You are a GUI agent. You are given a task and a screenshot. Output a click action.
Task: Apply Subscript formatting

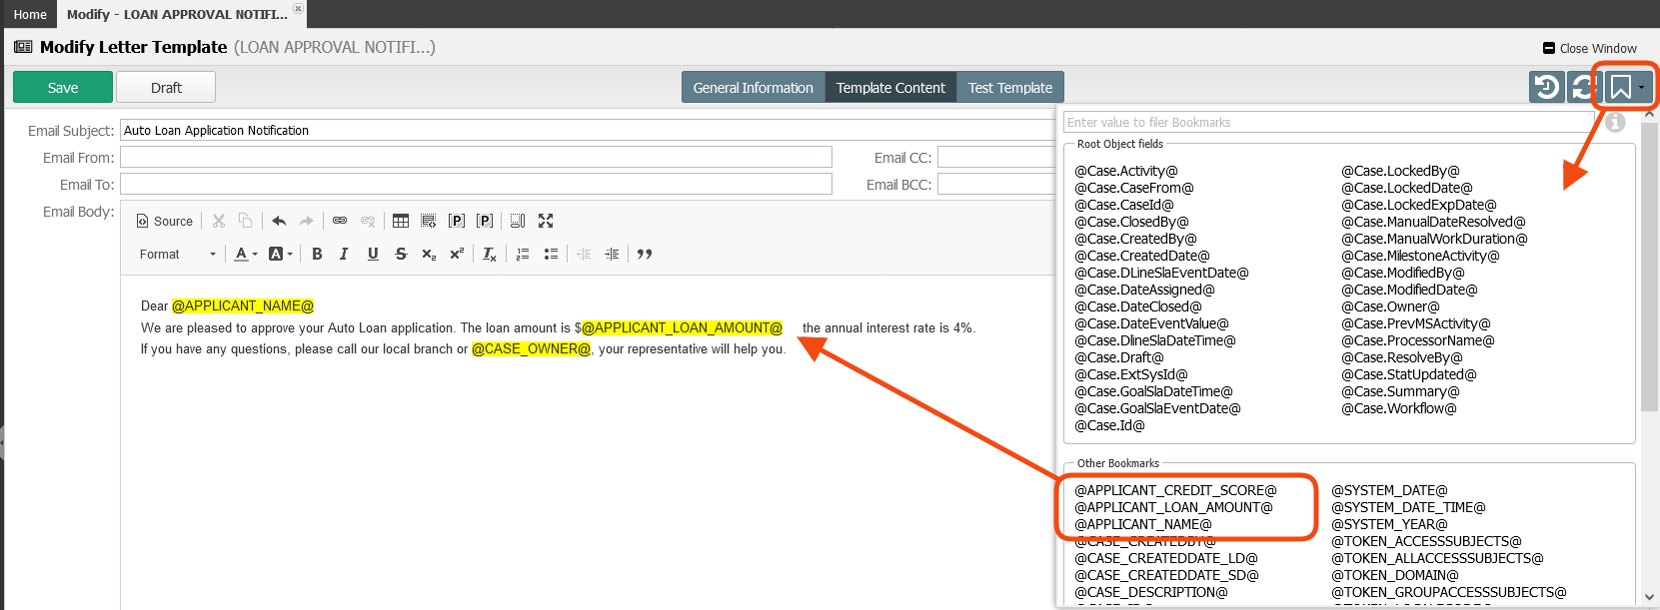pyautogui.click(x=429, y=254)
